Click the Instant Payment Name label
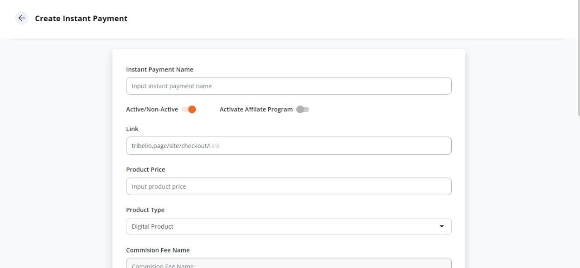The image size is (580, 268). (x=159, y=69)
